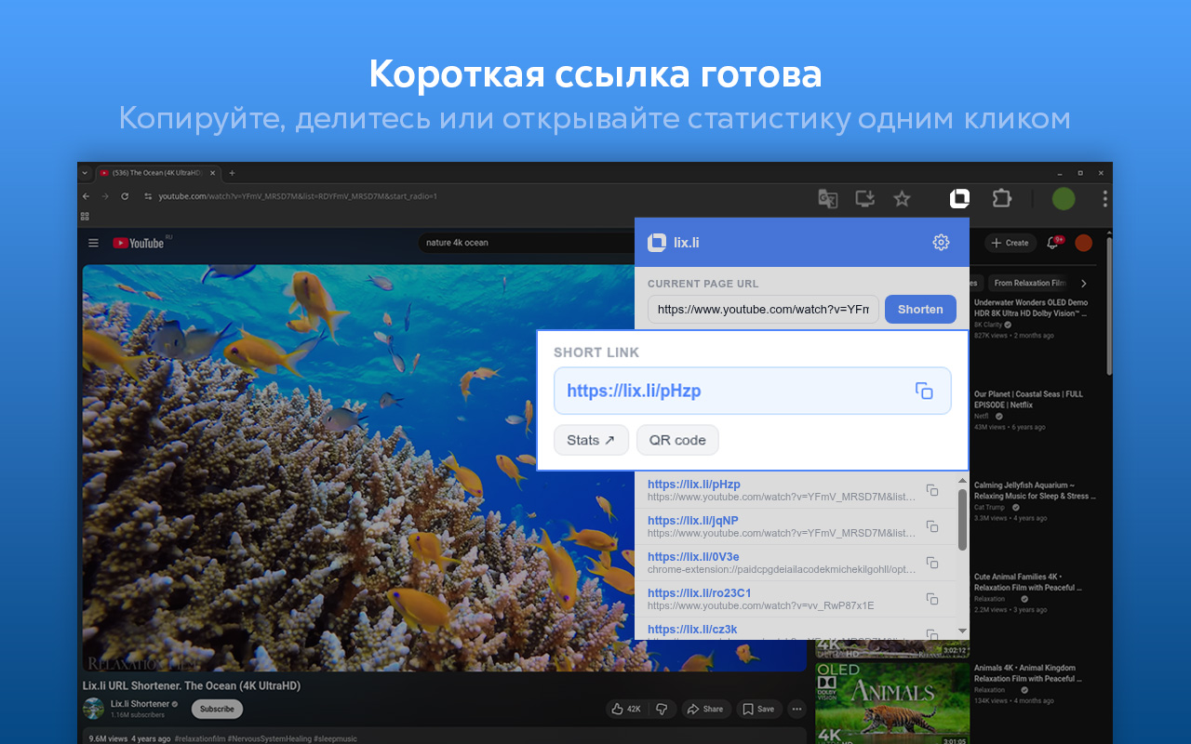
Task: Open the Lix.li Shortener channel name
Action: point(141,704)
